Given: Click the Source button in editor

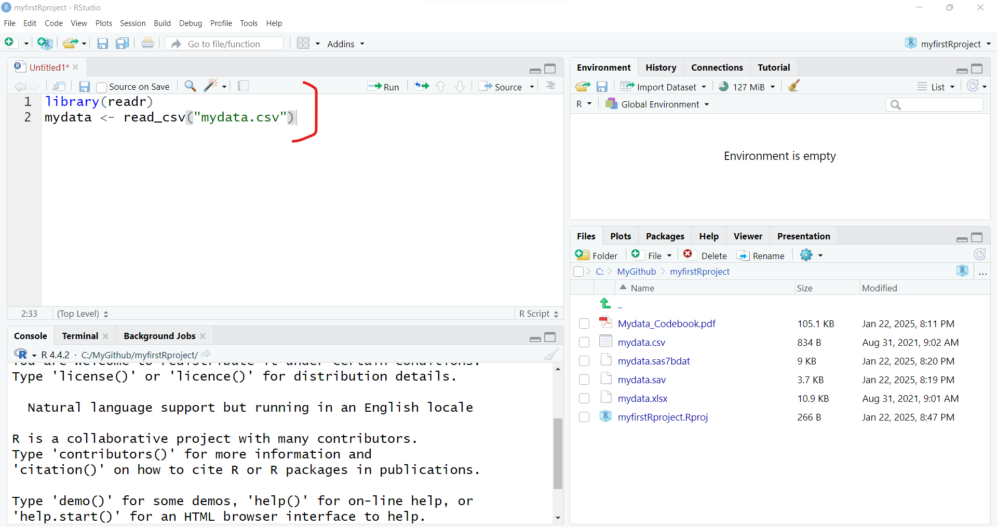Looking at the screenshot, I should click(x=501, y=87).
